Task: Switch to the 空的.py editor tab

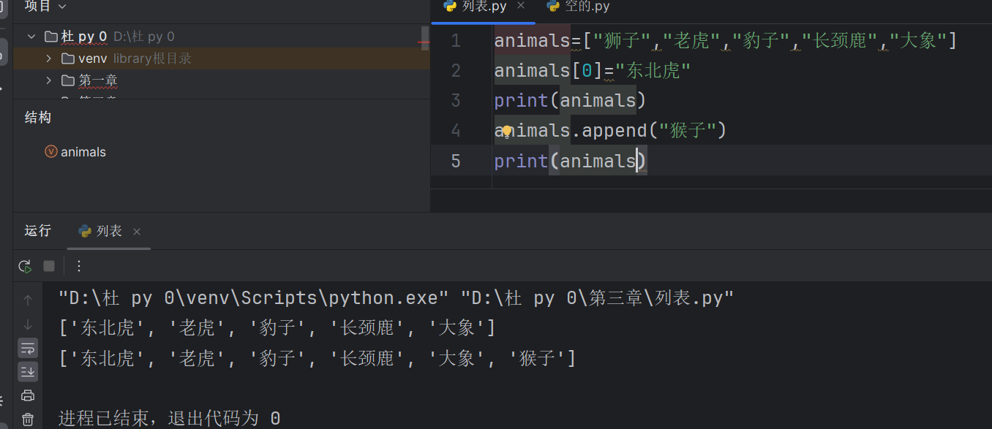Action: click(x=587, y=7)
